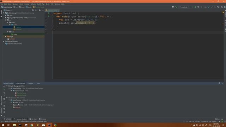Open the Project view selector dropdown
Viewport: 226px width, 127px height.
coord(8,10)
